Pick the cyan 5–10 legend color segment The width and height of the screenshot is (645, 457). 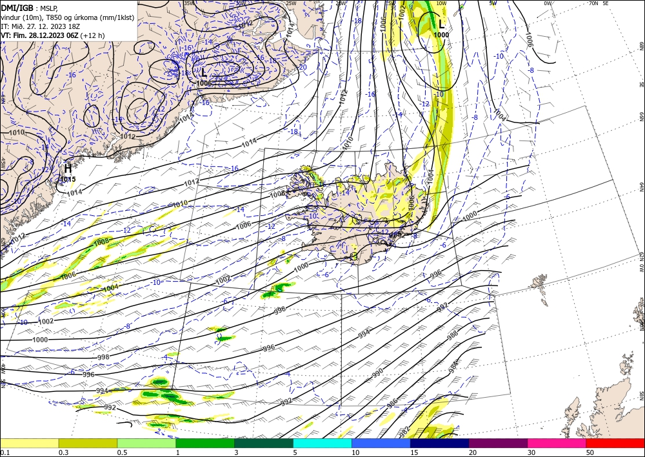click(322, 443)
